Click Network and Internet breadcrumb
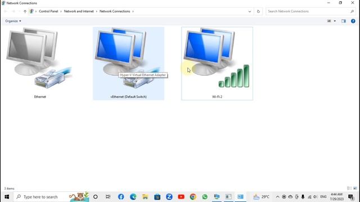 click(79, 11)
